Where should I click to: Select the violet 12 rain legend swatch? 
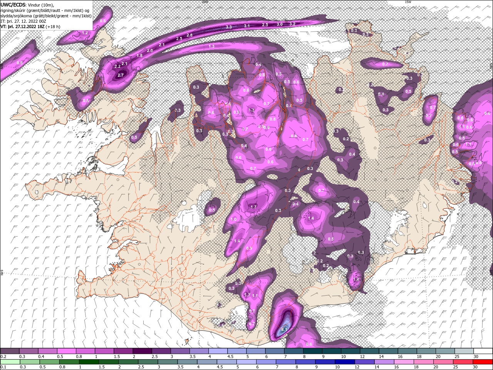click(x=364, y=362)
